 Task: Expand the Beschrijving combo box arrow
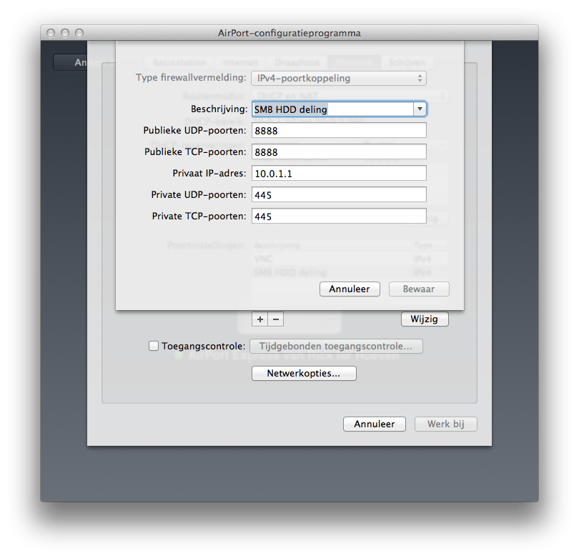(420, 109)
